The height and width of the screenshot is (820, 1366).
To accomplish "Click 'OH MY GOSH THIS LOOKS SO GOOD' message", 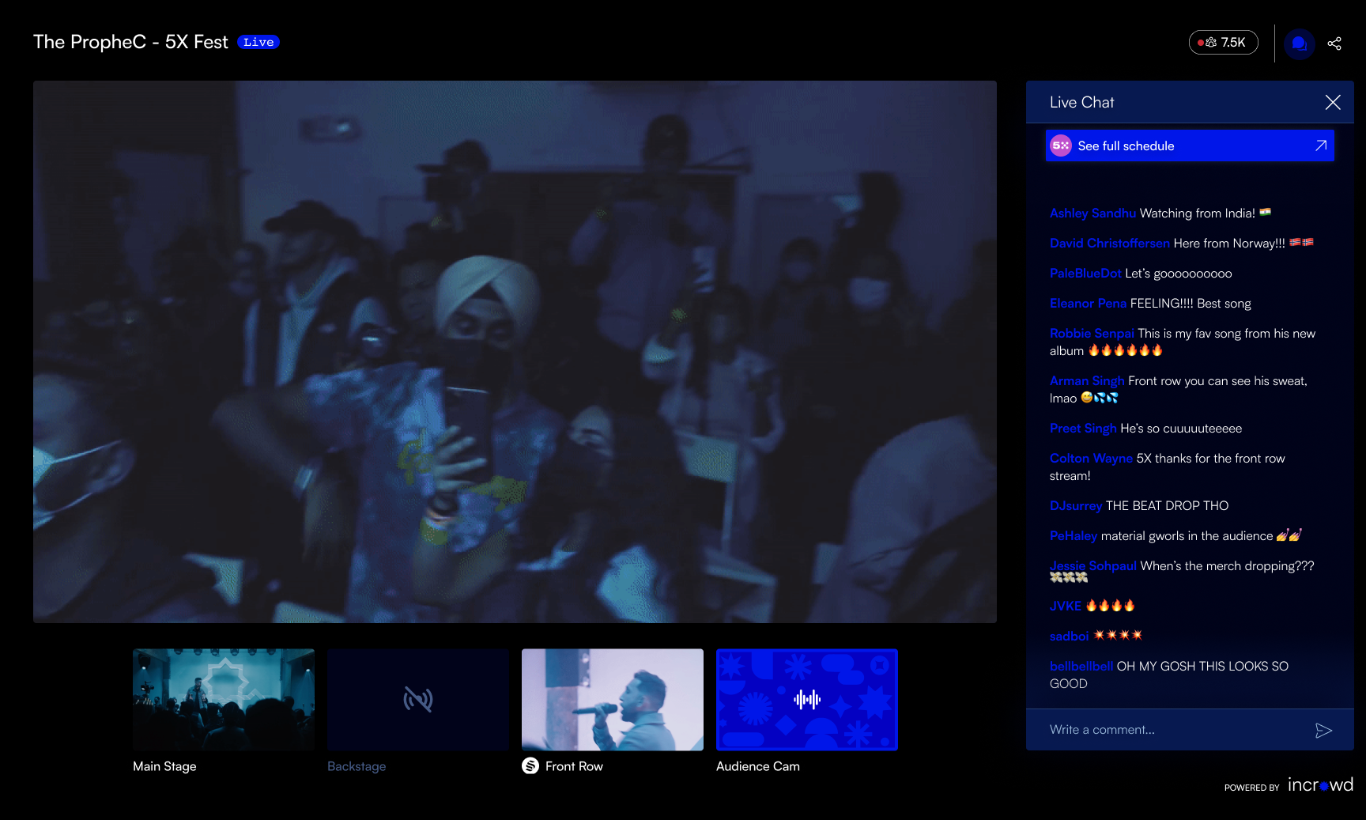I will [x=1169, y=675].
